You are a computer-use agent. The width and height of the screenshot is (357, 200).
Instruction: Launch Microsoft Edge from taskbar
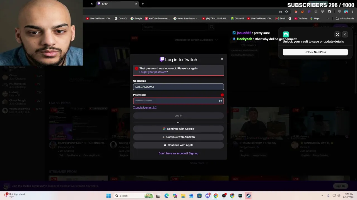(x=167, y=196)
